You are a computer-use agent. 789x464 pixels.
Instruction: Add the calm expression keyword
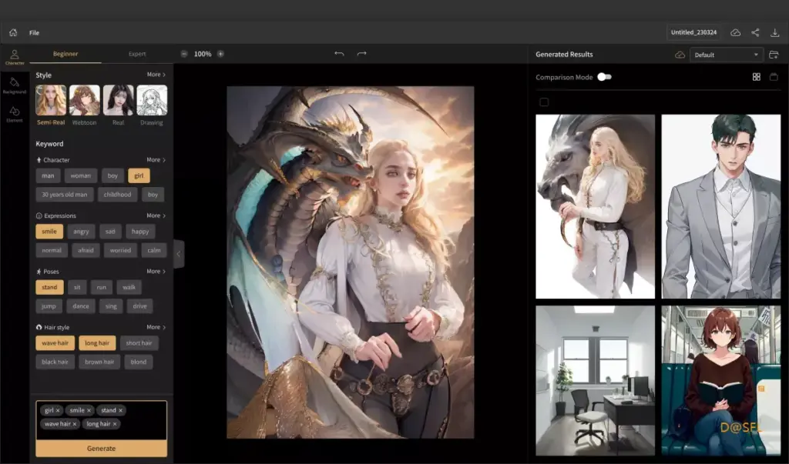coord(154,250)
